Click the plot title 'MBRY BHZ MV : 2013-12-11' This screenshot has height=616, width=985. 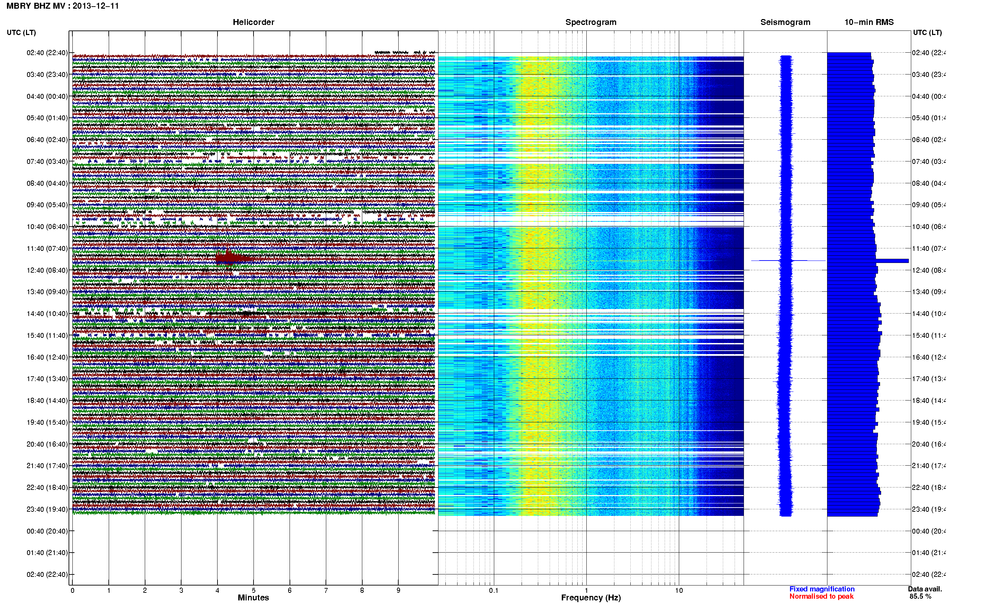[x=62, y=6]
